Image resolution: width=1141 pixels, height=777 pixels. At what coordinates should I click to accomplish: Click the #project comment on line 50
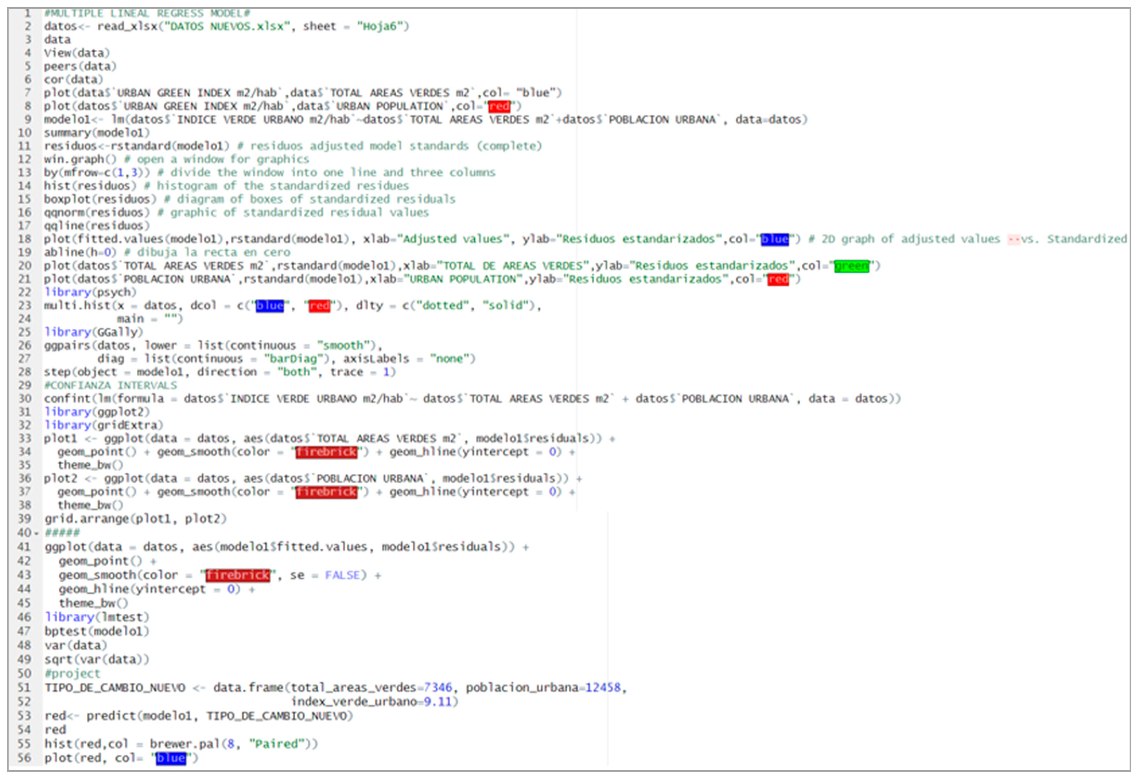[x=72, y=673]
